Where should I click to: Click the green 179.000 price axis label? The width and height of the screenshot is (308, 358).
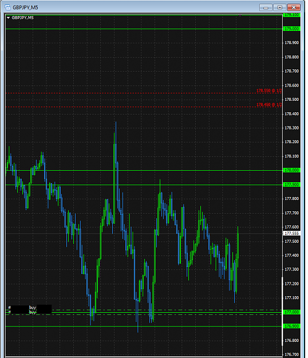tap(292, 29)
